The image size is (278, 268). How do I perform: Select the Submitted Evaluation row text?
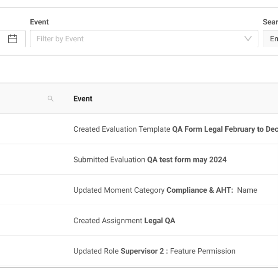pos(109,160)
